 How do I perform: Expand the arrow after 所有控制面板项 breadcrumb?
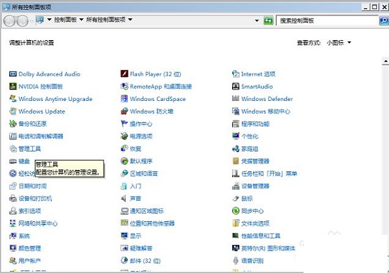(130, 19)
